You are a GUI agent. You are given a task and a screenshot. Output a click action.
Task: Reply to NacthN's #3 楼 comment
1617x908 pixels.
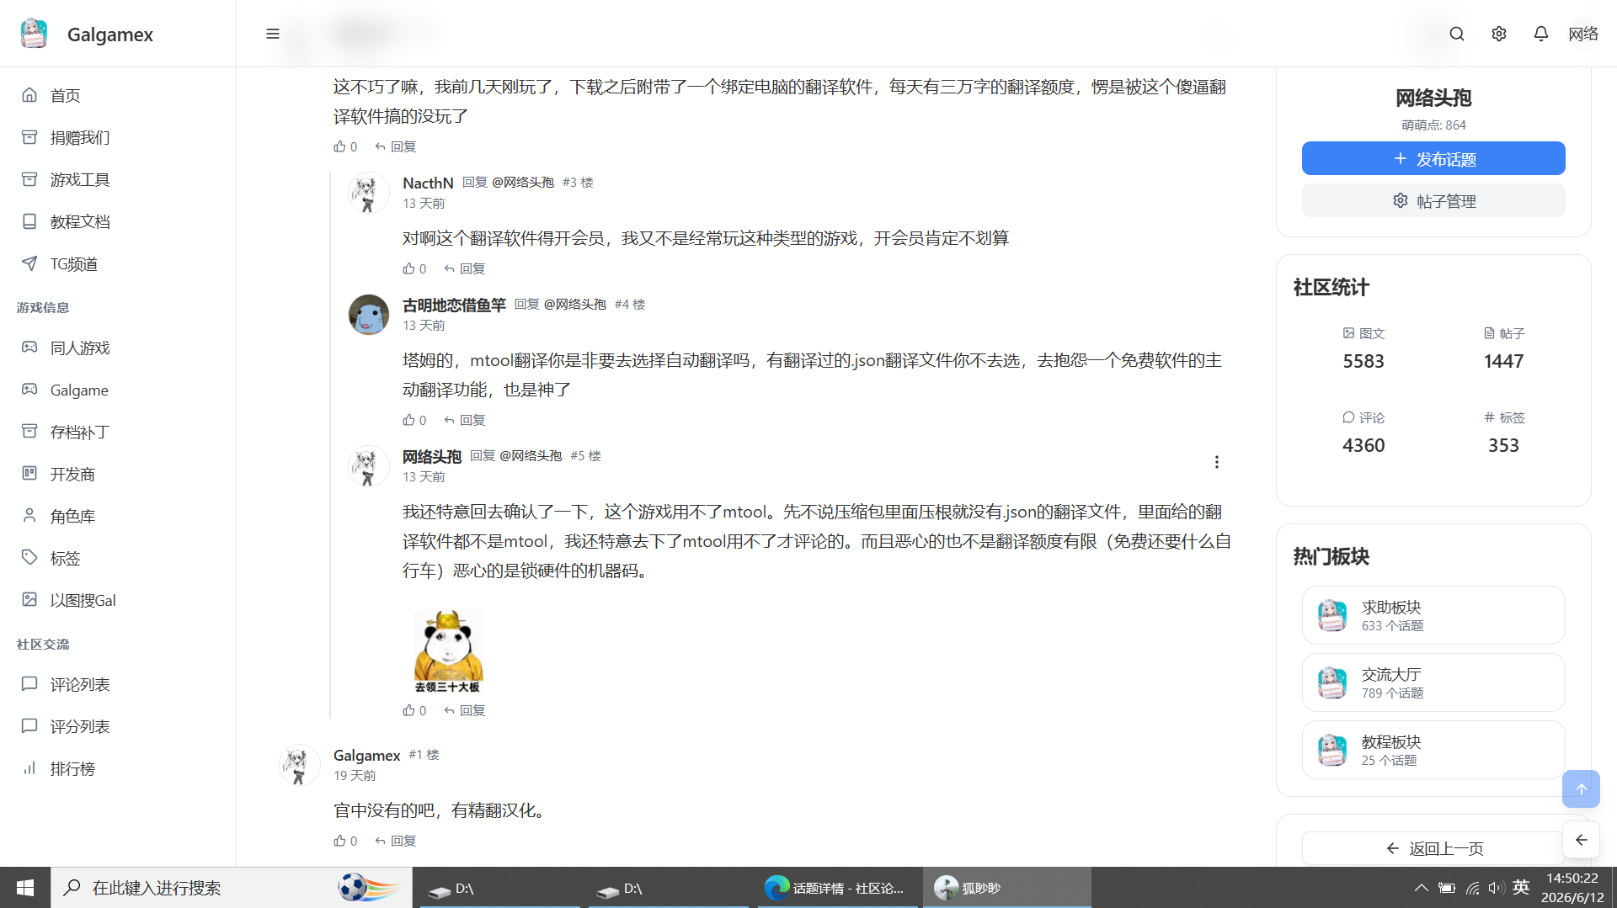tap(465, 268)
